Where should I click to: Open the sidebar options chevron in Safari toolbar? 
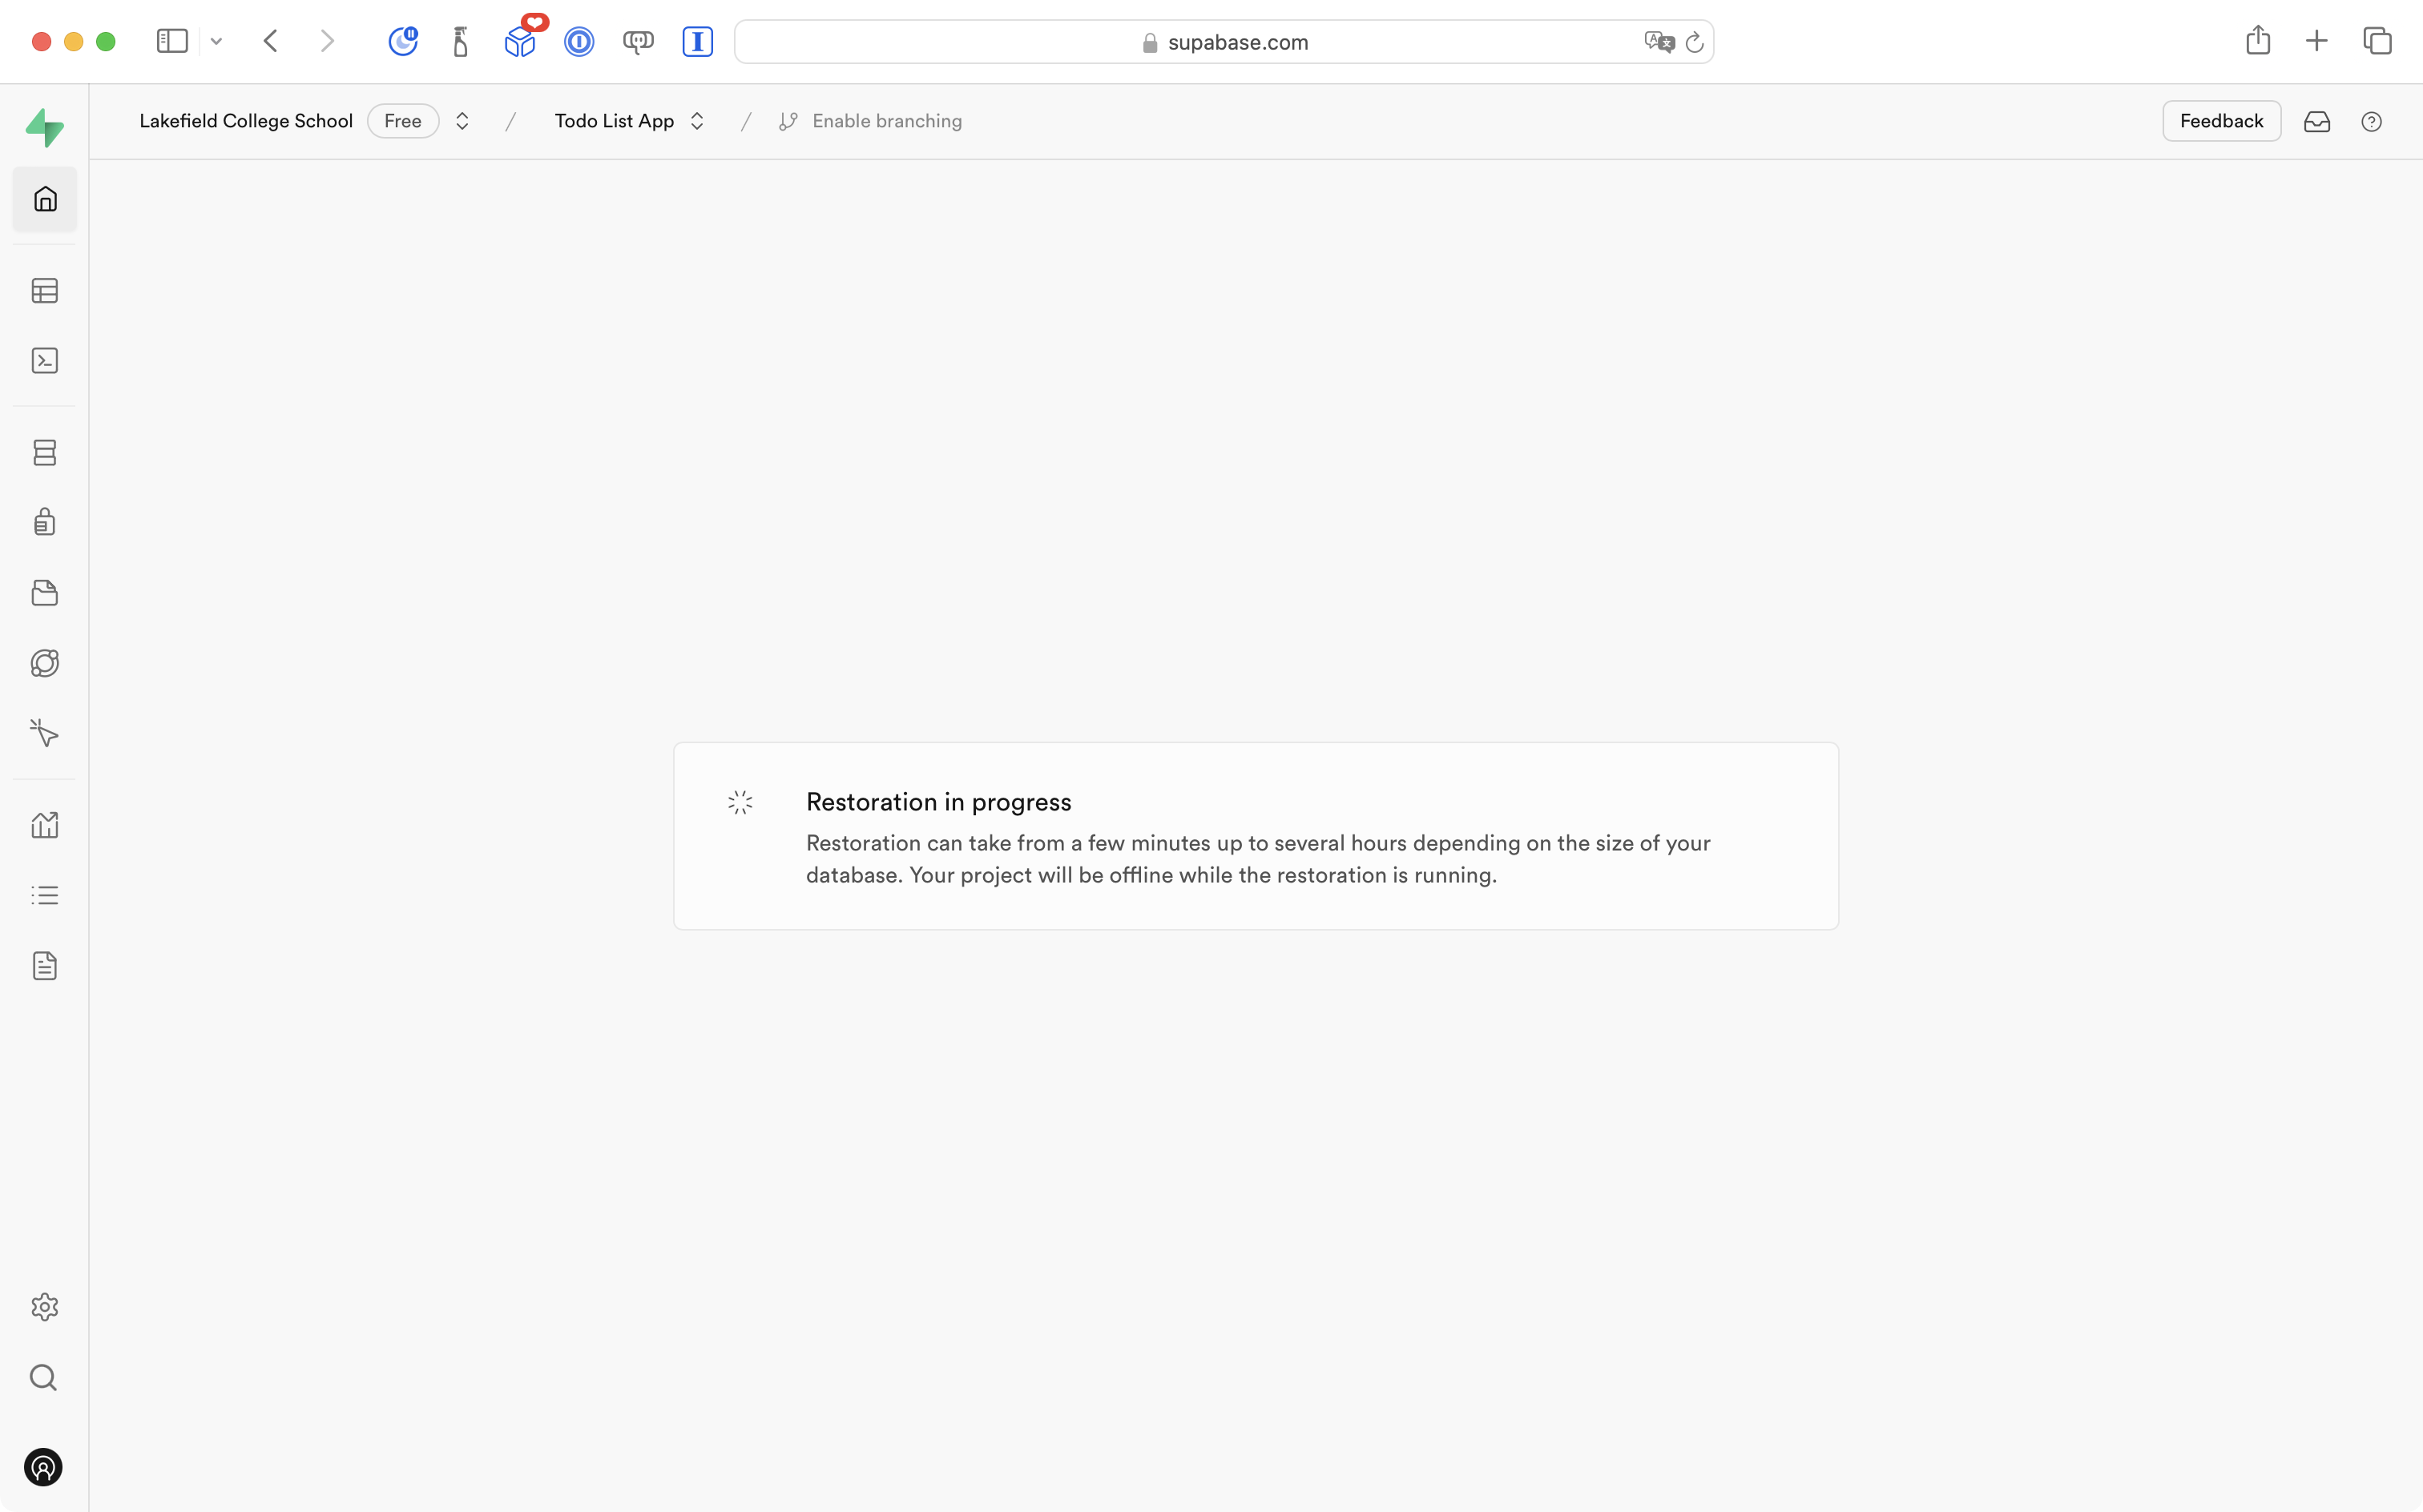pyautogui.click(x=217, y=42)
